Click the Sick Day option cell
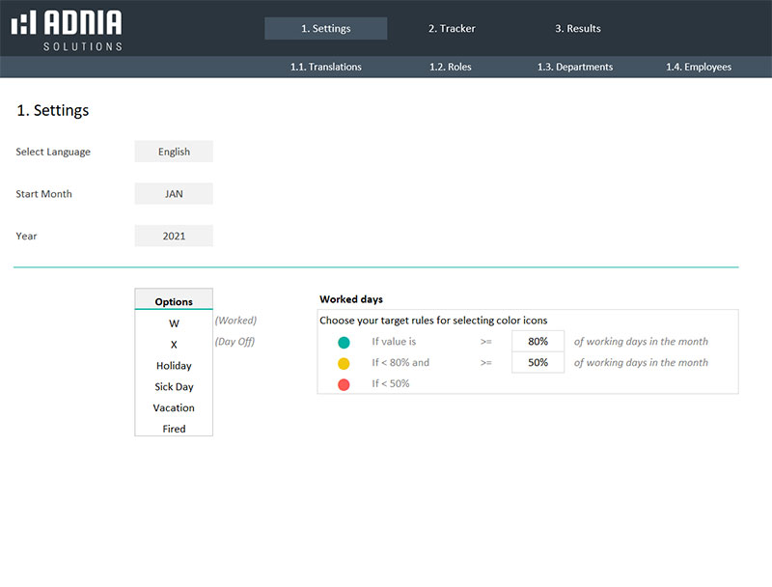This screenshot has height=587, width=772. 174,387
